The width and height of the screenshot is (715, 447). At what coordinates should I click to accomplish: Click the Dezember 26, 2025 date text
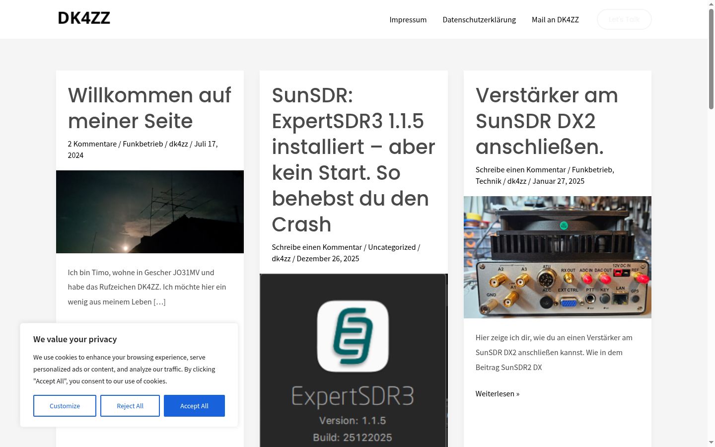[328, 258]
